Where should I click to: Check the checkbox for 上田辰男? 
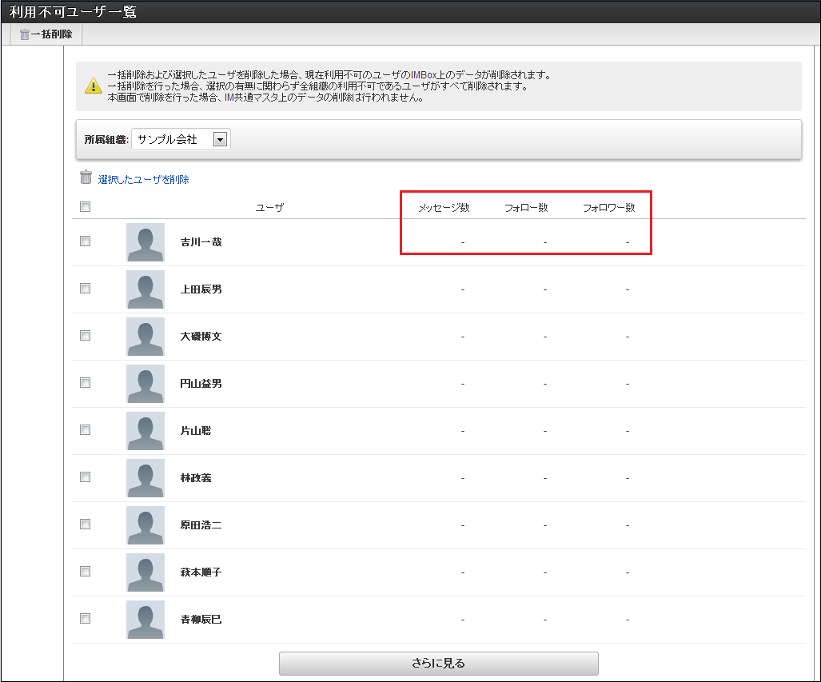(86, 289)
